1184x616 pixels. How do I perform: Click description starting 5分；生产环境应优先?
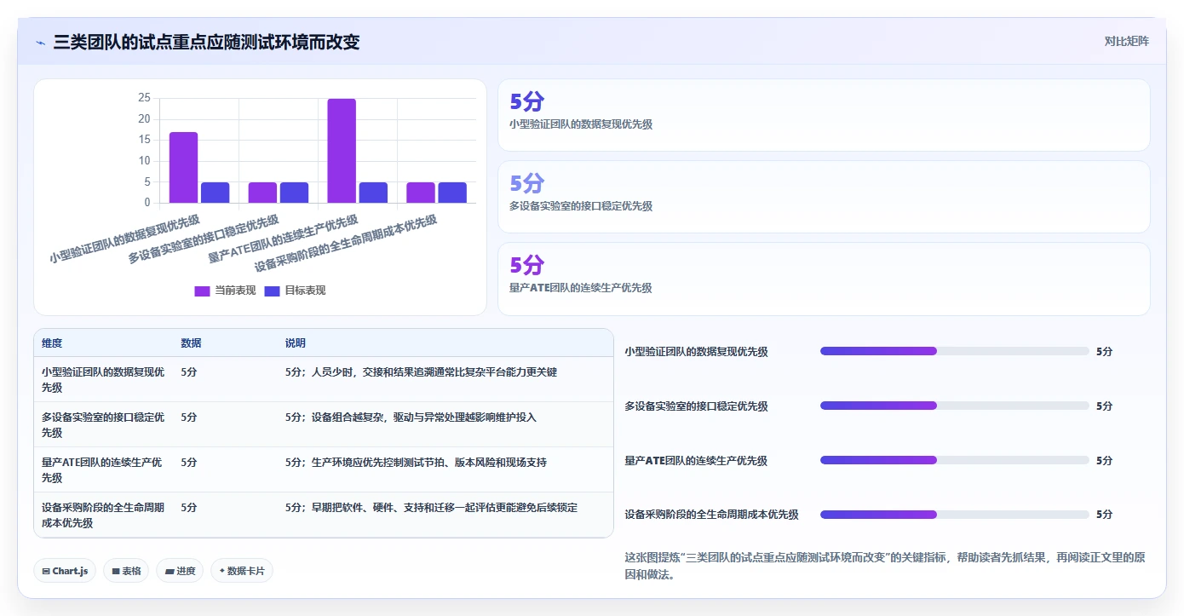[x=416, y=463]
